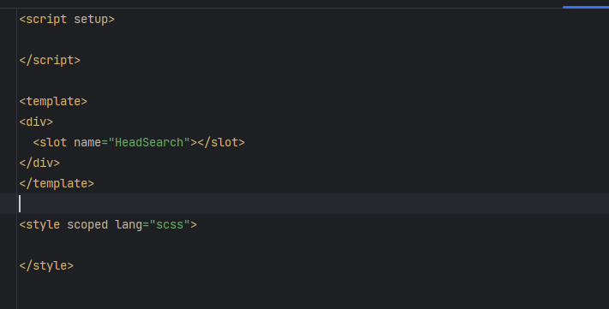Click the name attribute in the slot tag
This screenshot has width=609, height=309.
click(x=87, y=142)
